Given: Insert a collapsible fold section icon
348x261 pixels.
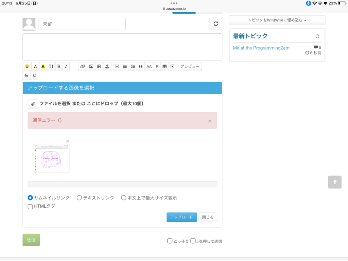Looking at the screenshot, I should 172,66.
